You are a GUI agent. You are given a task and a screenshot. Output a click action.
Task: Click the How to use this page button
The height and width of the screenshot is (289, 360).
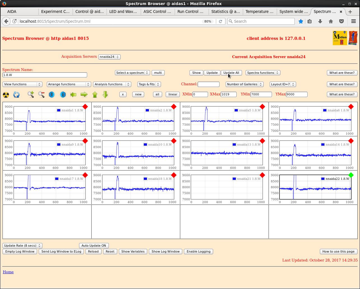click(x=339, y=251)
